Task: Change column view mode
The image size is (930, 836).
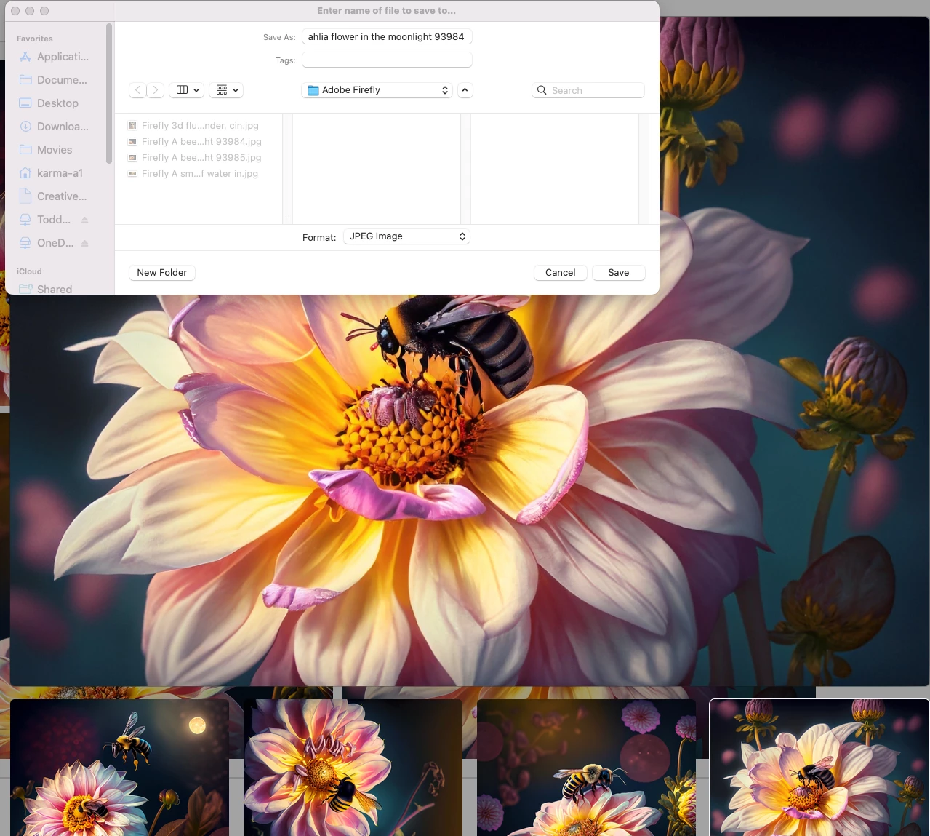Action: click(x=188, y=90)
